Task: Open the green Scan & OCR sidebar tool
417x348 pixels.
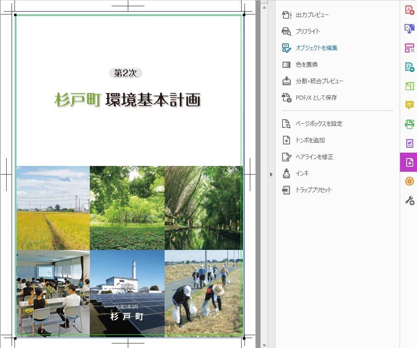Action: point(410,124)
